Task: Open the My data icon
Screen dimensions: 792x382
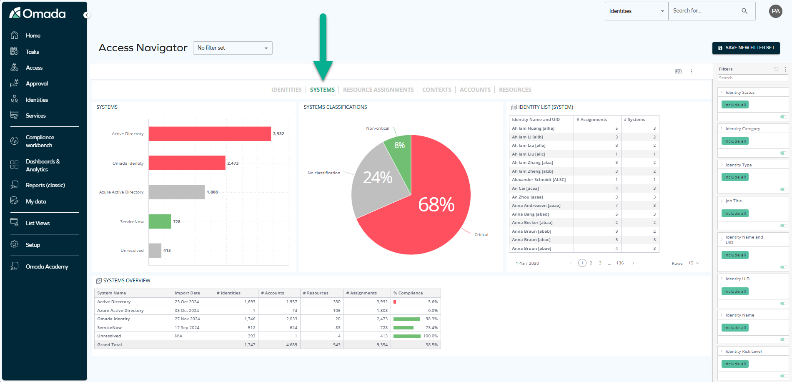Action: 14,201
